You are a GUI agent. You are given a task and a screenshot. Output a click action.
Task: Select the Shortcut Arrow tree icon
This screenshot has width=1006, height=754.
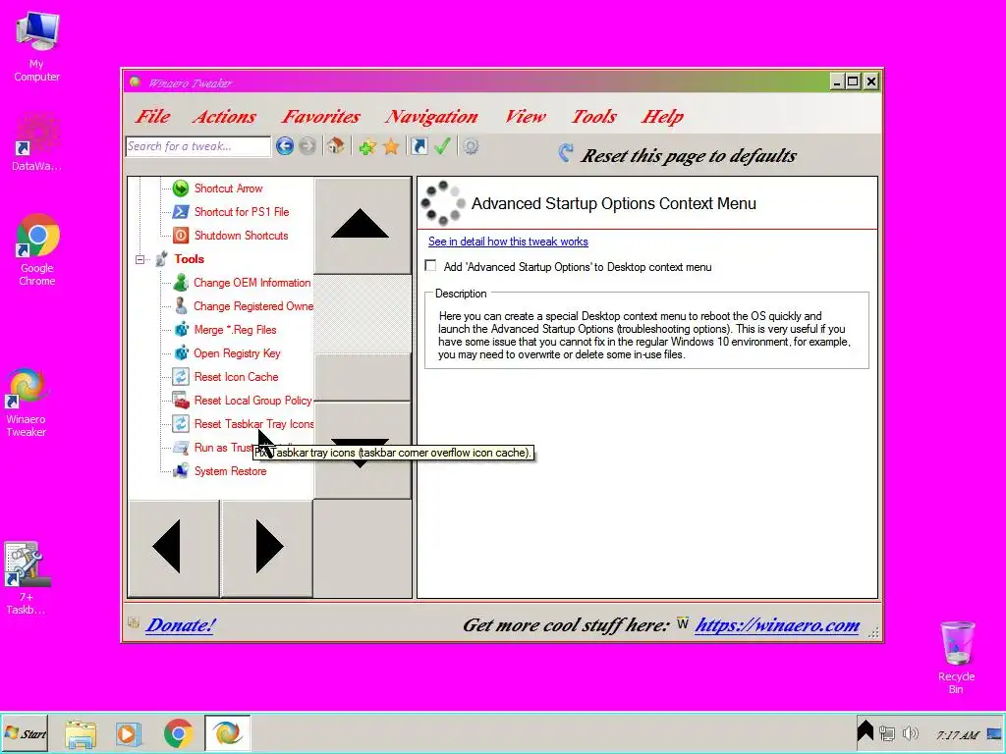(x=181, y=188)
